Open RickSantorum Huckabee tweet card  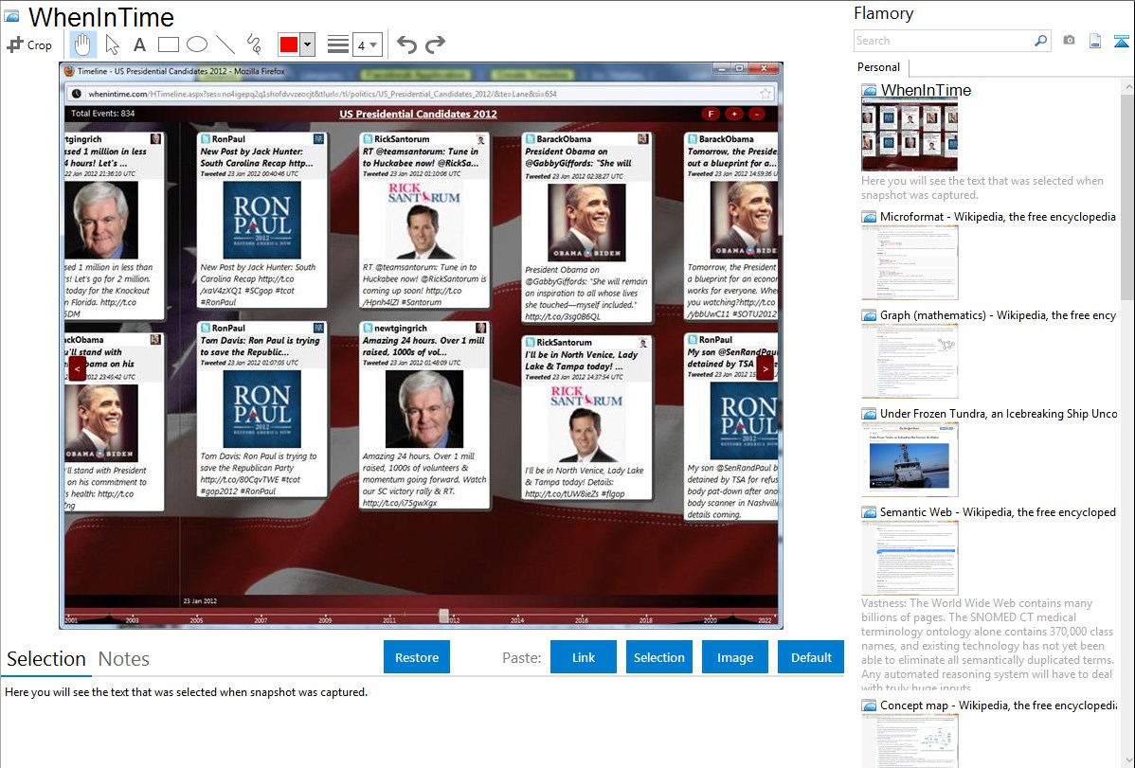pos(424,220)
